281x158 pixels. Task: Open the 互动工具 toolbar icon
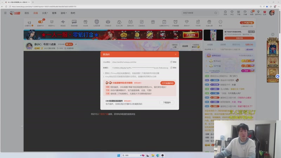[119, 23]
